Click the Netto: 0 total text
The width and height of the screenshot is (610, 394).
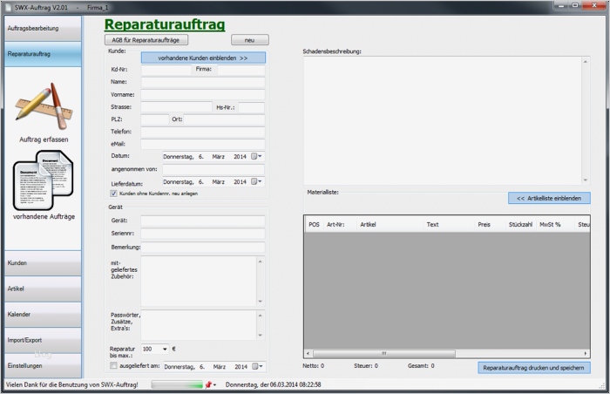pyautogui.click(x=313, y=366)
